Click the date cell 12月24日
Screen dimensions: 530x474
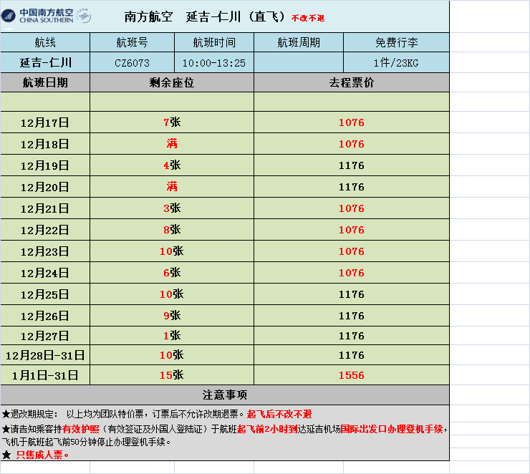point(45,273)
